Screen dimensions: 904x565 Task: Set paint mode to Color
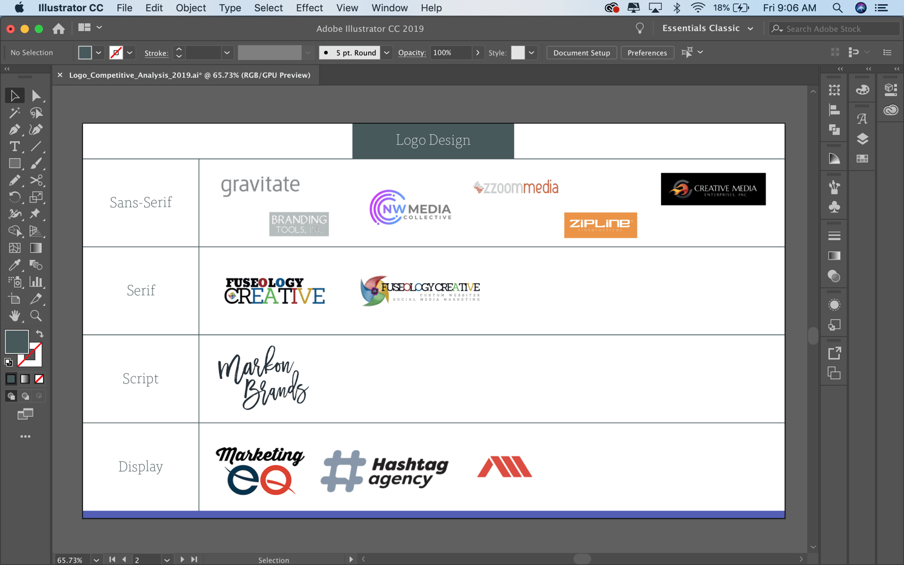coord(11,379)
